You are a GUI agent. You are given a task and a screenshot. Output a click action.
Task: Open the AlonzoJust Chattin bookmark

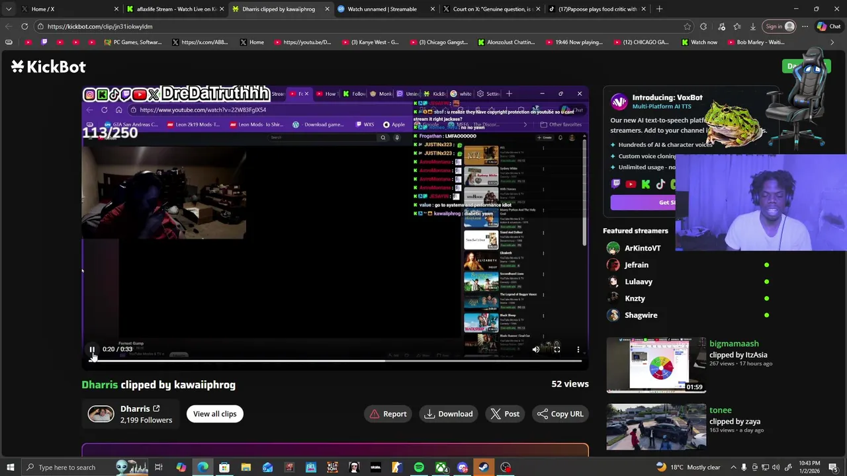506,42
